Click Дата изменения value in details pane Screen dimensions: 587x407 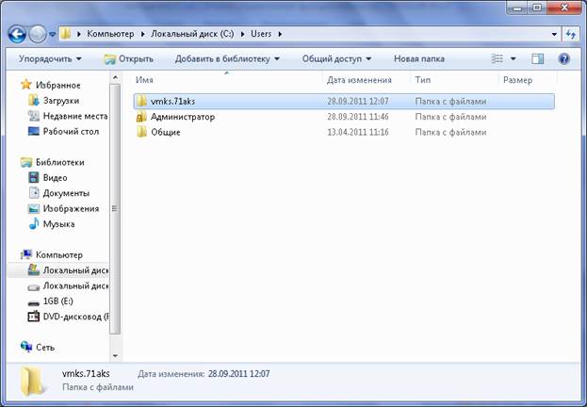pos(238,374)
